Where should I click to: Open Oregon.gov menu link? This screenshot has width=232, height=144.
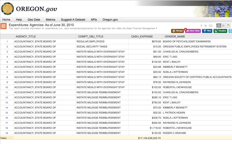click(x=110, y=19)
